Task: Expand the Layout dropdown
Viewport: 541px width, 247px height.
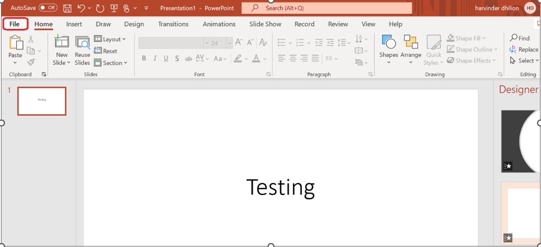Action: 110,39
